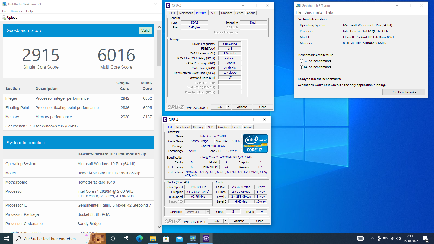This screenshot has height=244, width=434.
Task: Switch to Memory tab in lower CPU-Z window
Action: point(198,127)
